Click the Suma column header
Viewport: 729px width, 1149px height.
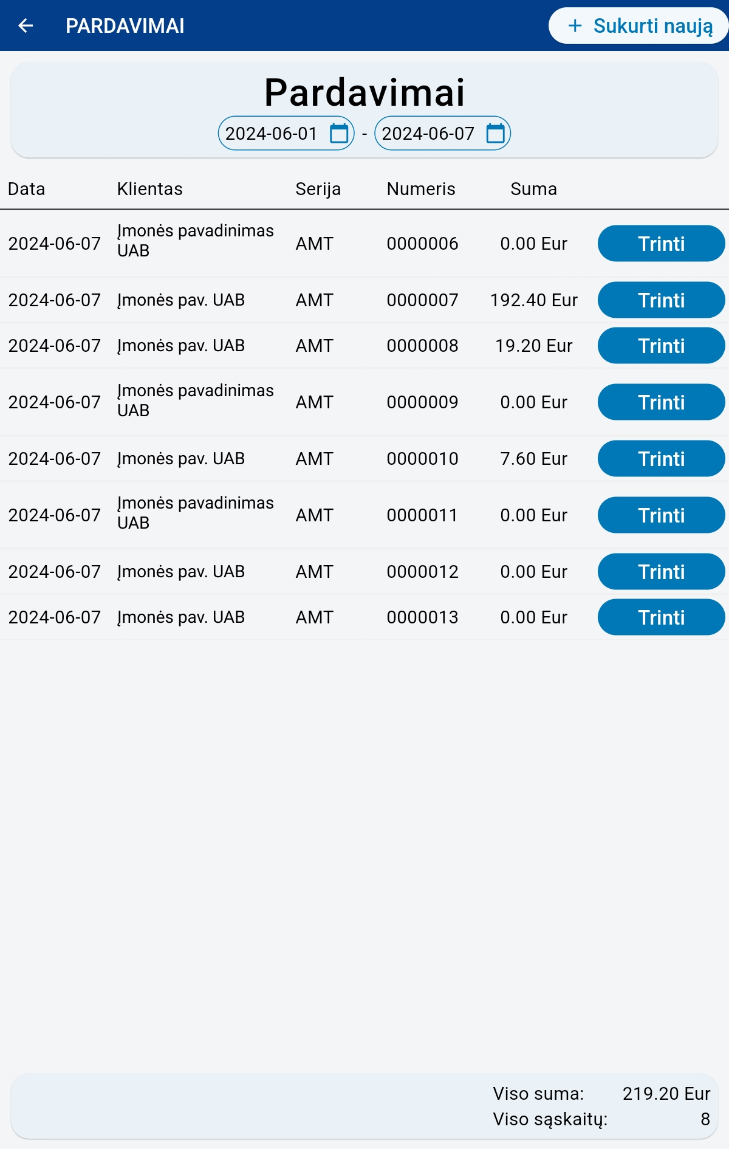533,189
